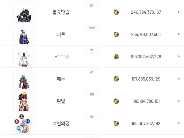Expand the 비트 row arrow
The height and width of the screenshot is (138, 184).
click(x=179, y=34)
